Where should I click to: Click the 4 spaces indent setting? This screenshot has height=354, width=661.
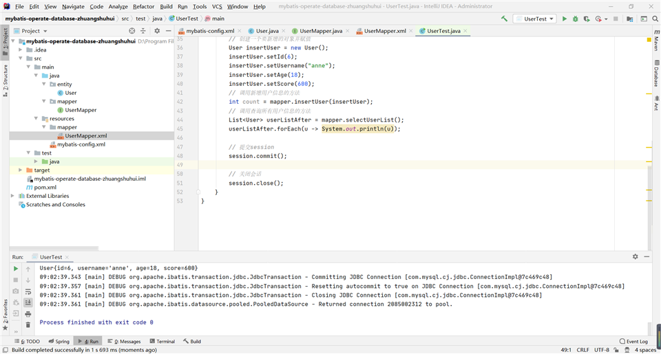click(645, 350)
